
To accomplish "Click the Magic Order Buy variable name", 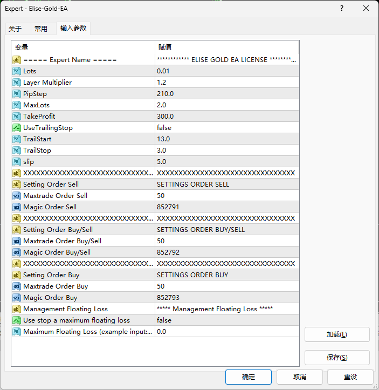I will [x=50, y=298].
